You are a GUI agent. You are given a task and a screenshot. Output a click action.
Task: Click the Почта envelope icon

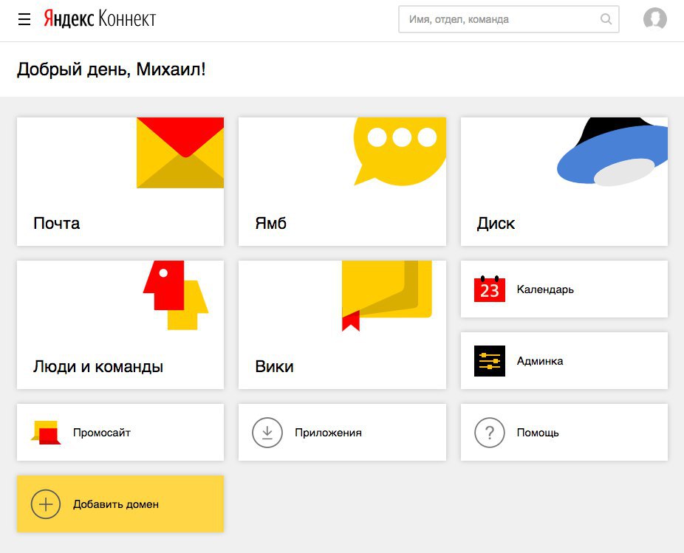(180, 153)
